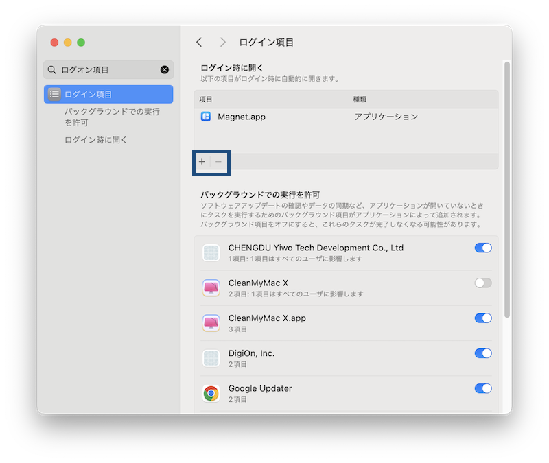Click the DigiOn, Inc. row label
Image resolution: width=549 pixels, height=463 pixels.
tap(251, 353)
